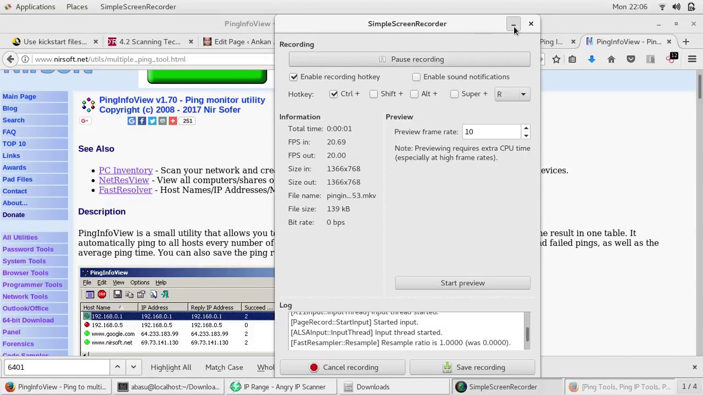Viewport: 703px width, 395px height.
Task: Share on Facebook icon below page title
Action: (x=142, y=121)
